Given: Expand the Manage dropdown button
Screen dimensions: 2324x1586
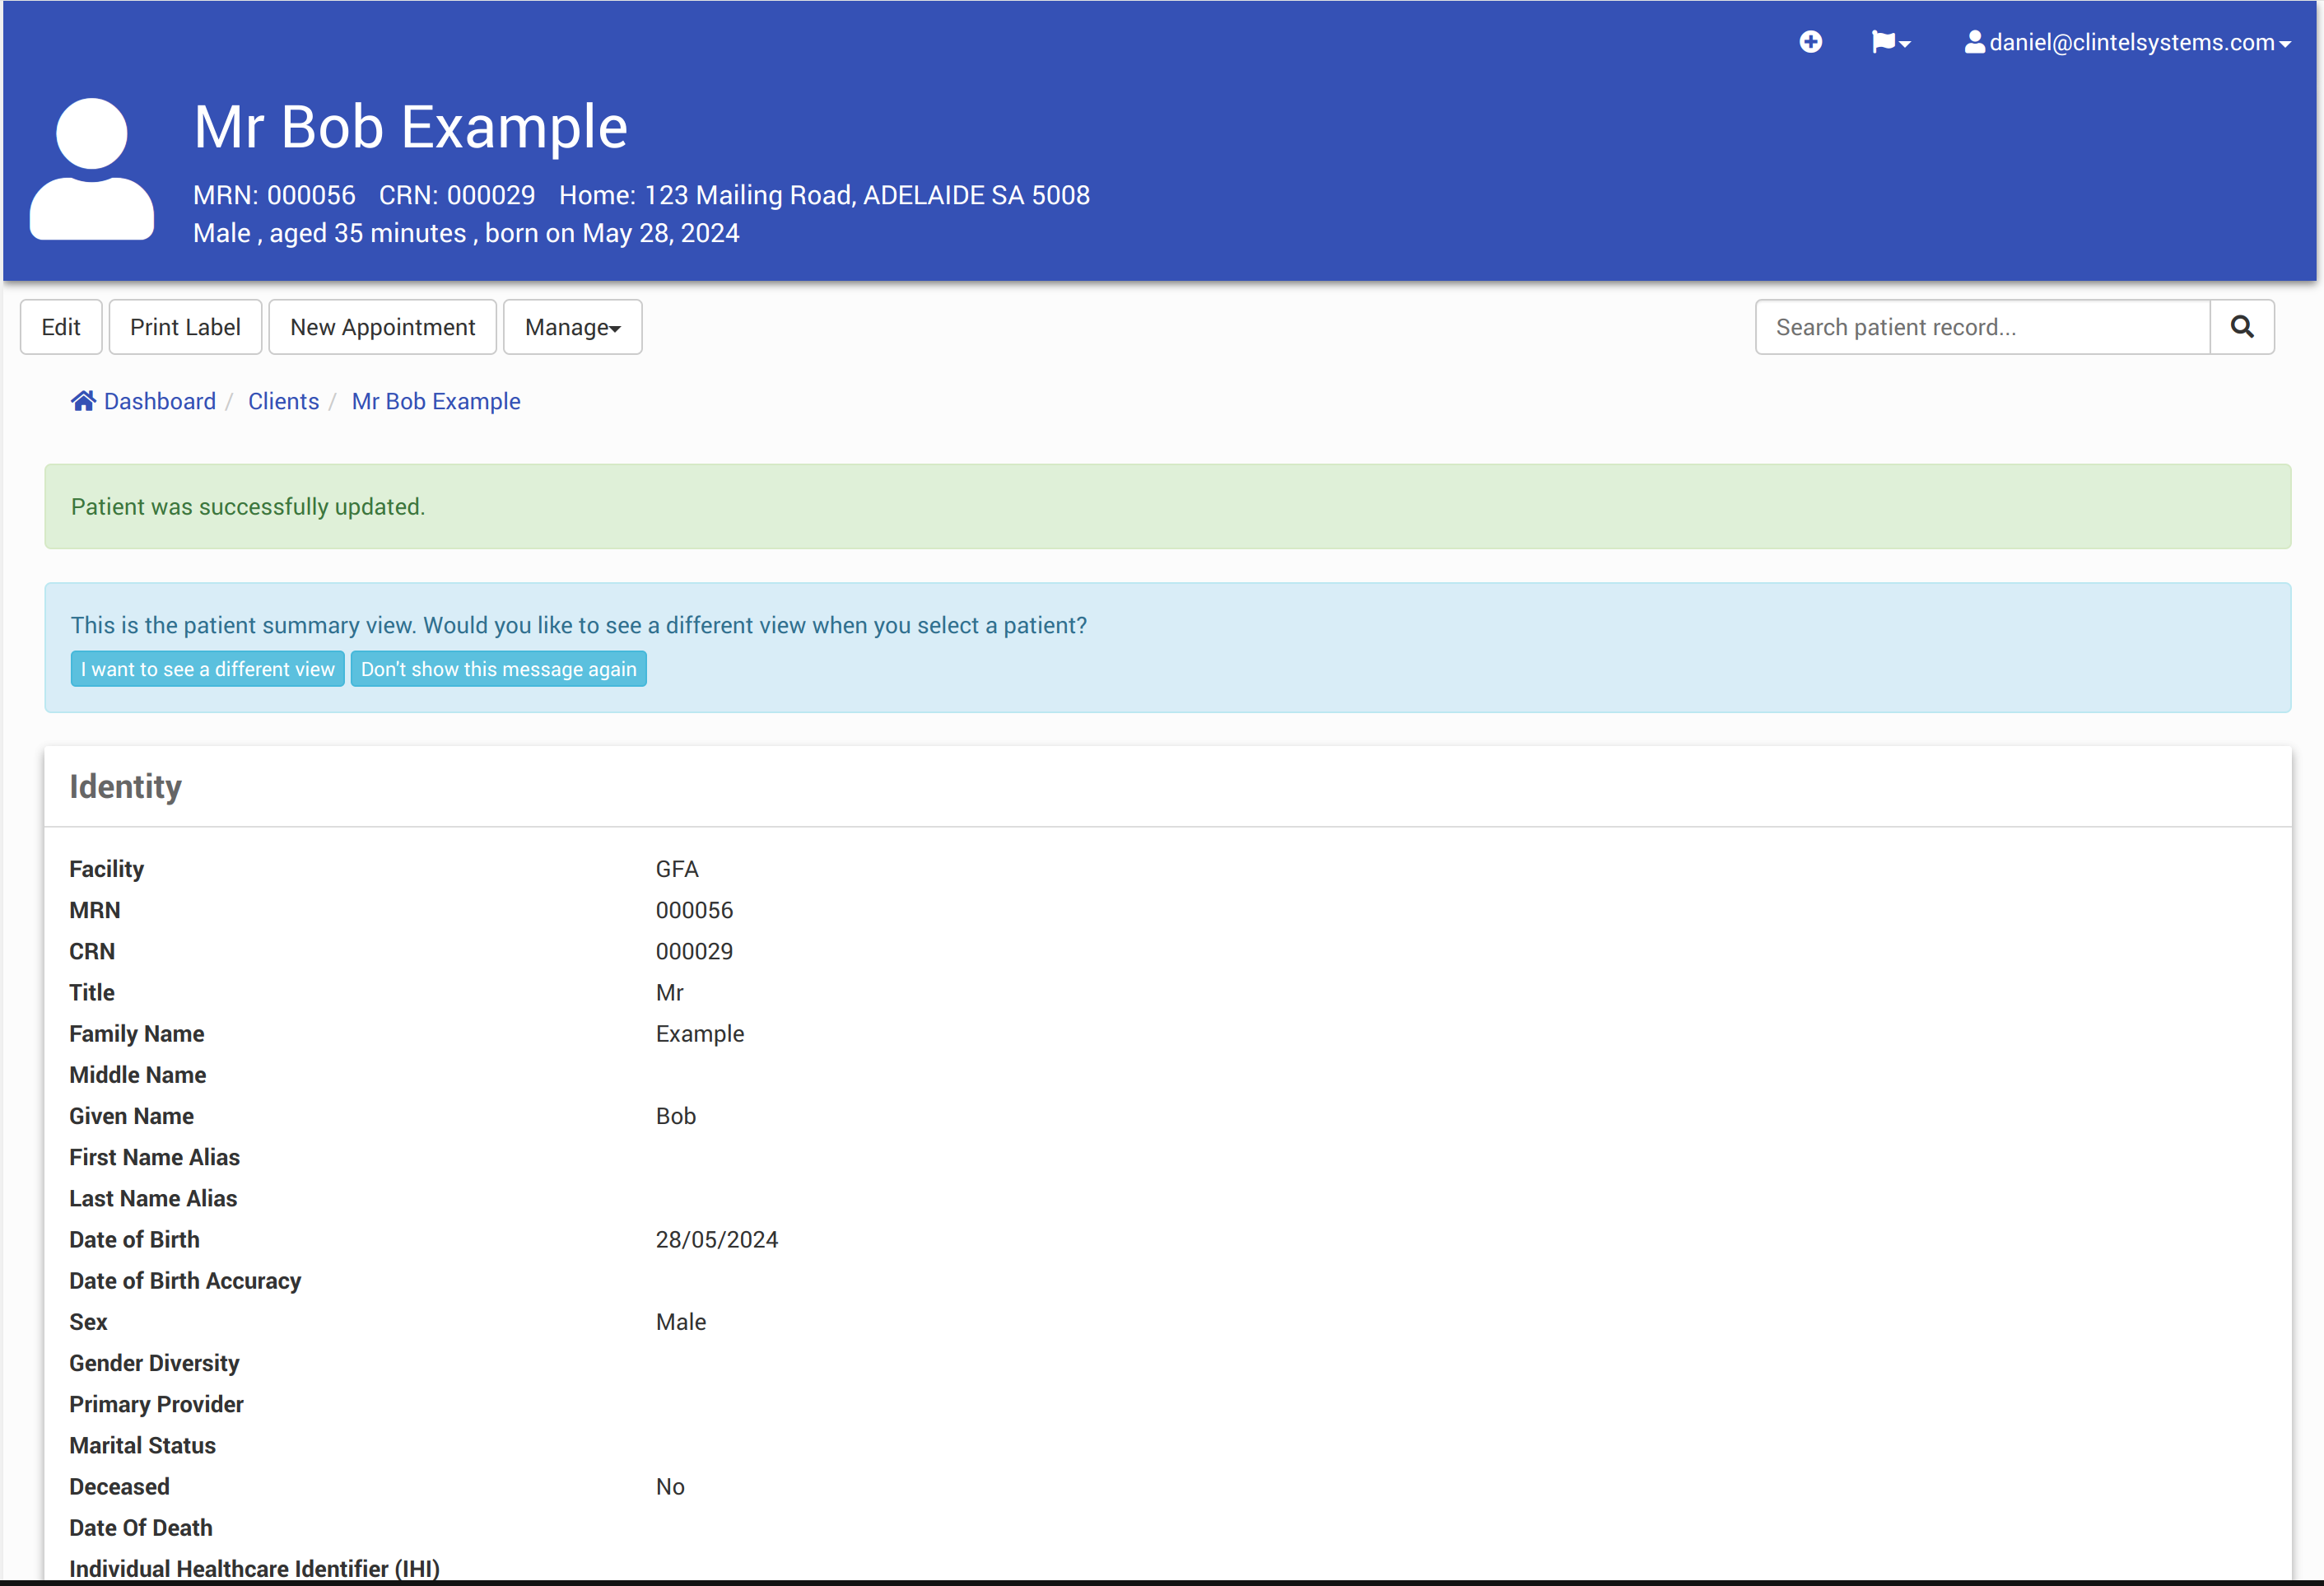Looking at the screenshot, I should tap(572, 327).
